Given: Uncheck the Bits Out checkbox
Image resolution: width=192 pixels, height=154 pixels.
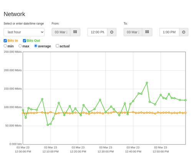Looking at the screenshot, I should coord(25,41).
